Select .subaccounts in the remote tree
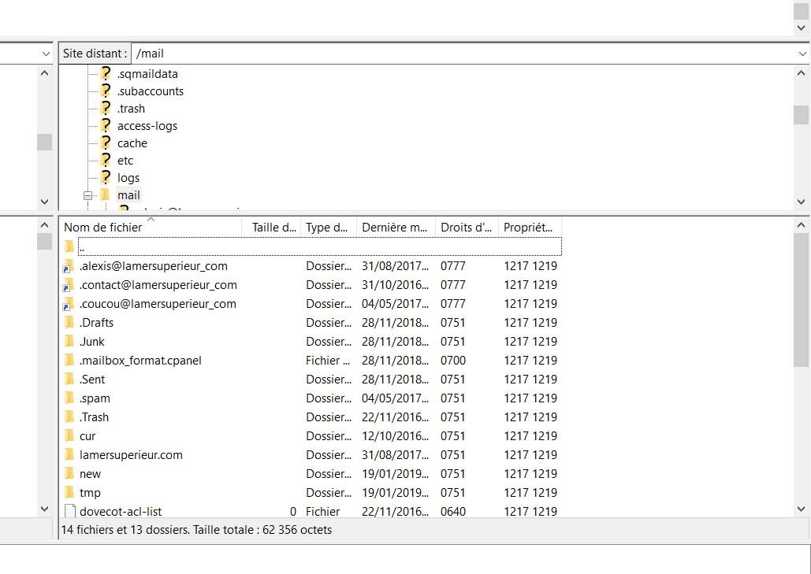Screen dimensions: 811x574 coord(150,91)
